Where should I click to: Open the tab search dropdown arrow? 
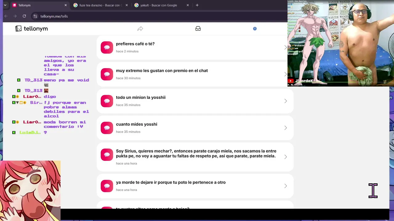(x=5, y=5)
